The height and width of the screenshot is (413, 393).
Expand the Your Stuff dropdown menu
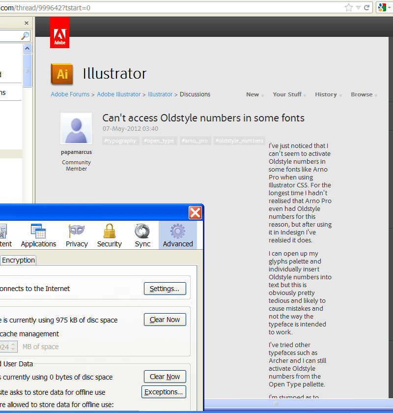[x=289, y=94]
